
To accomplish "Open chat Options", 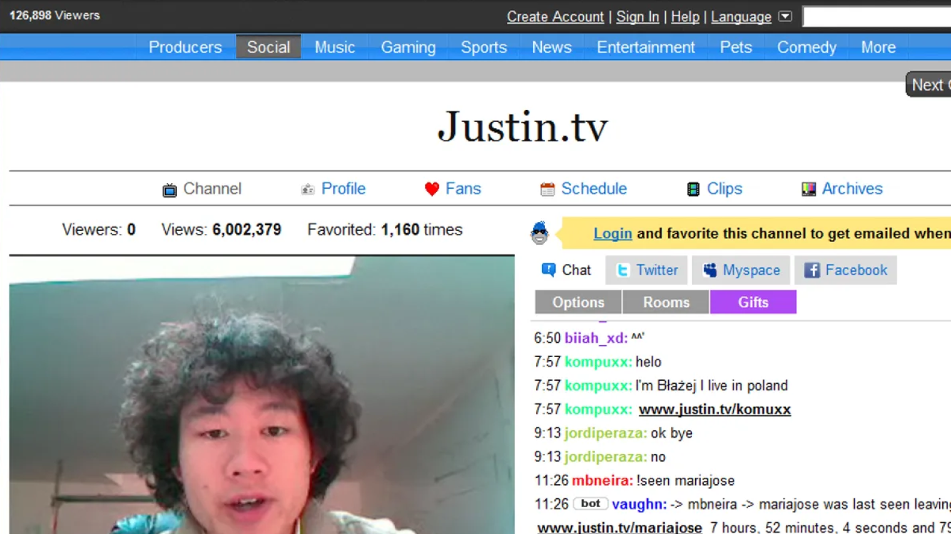I will point(578,302).
